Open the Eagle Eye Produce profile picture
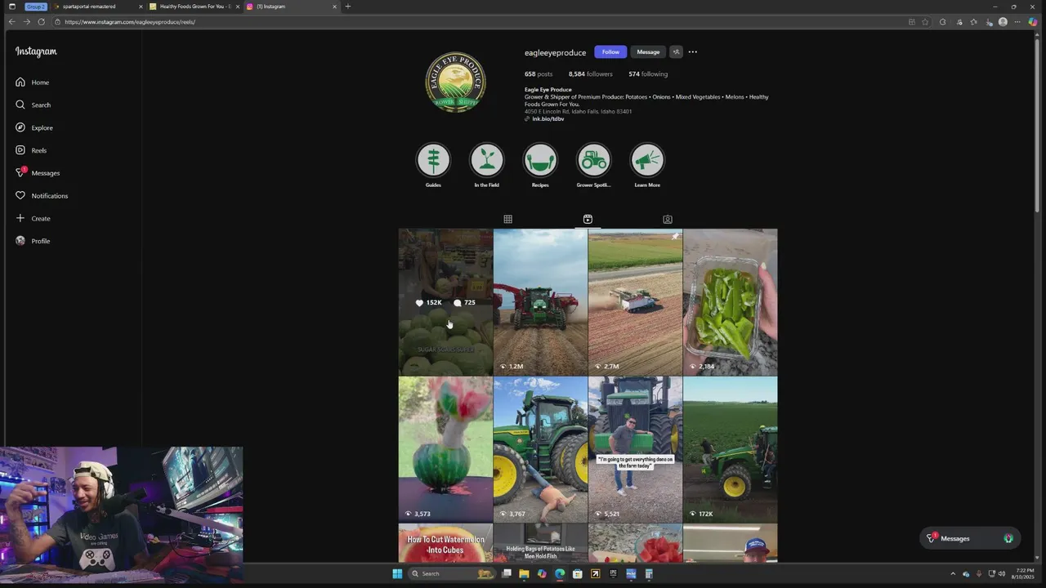Viewport: 1046px width, 588px height. click(x=456, y=82)
